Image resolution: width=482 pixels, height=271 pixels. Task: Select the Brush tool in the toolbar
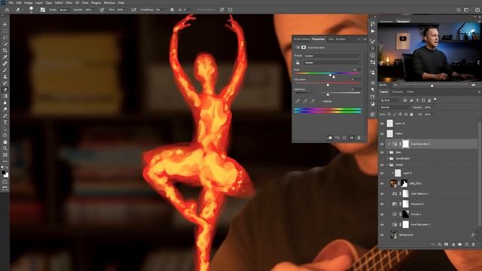coord(5,70)
